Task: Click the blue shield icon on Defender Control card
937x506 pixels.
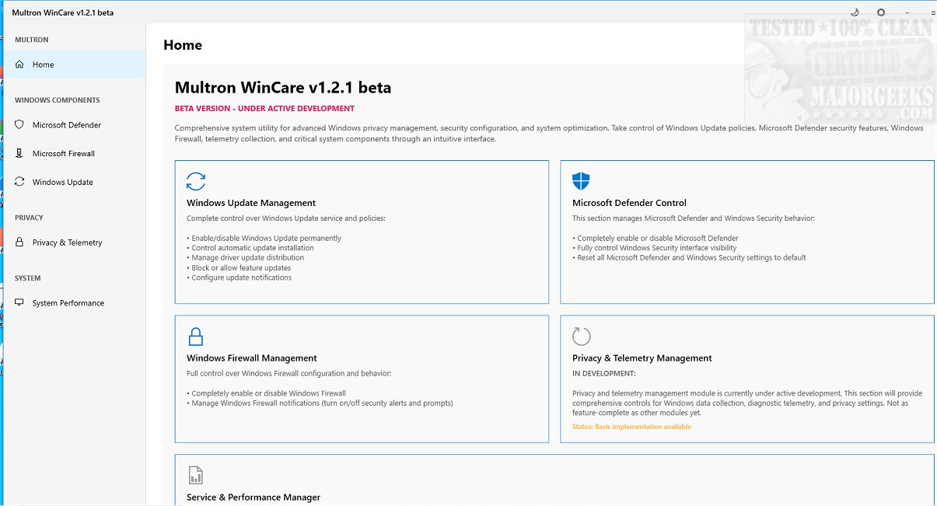Action: pyautogui.click(x=581, y=181)
